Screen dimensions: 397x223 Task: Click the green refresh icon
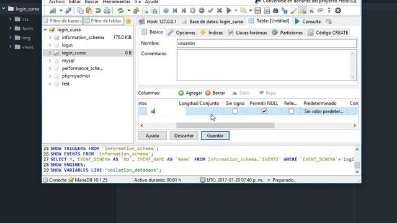point(120,11)
